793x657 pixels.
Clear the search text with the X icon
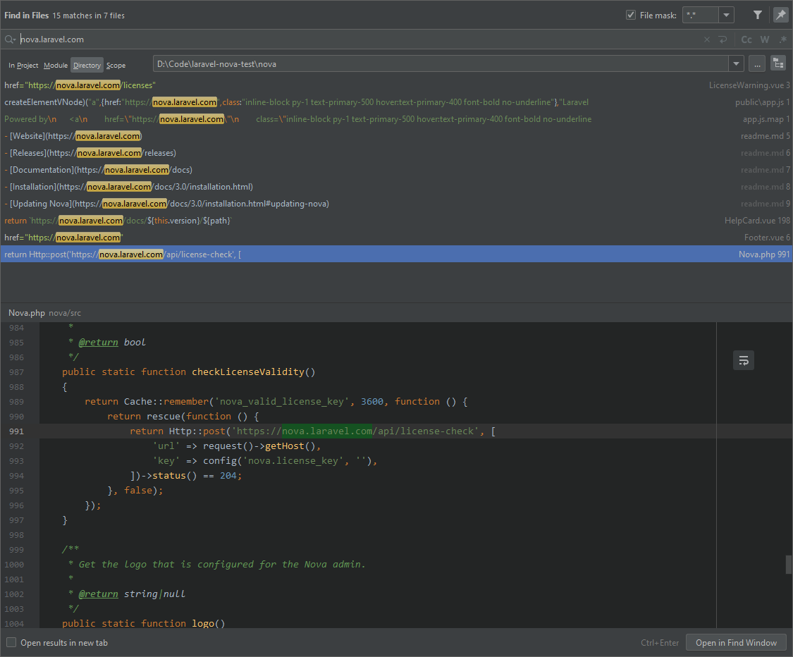click(707, 39)
